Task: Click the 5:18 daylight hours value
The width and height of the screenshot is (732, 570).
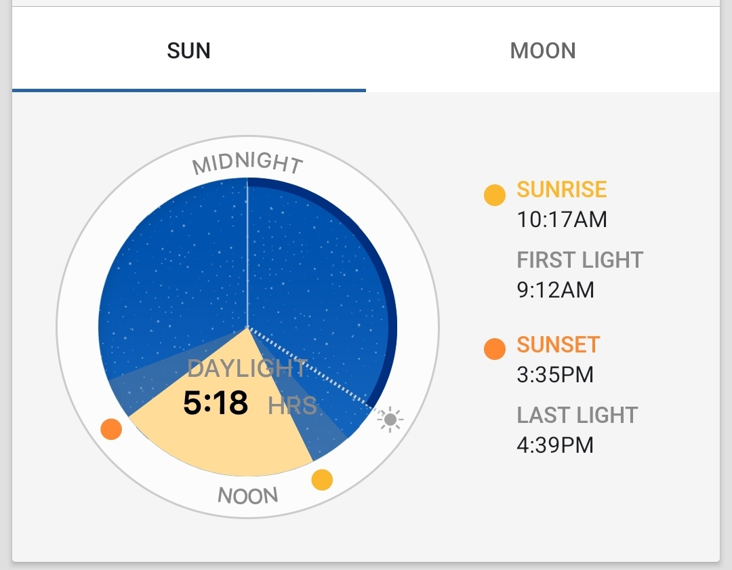Action: (216, 403)
